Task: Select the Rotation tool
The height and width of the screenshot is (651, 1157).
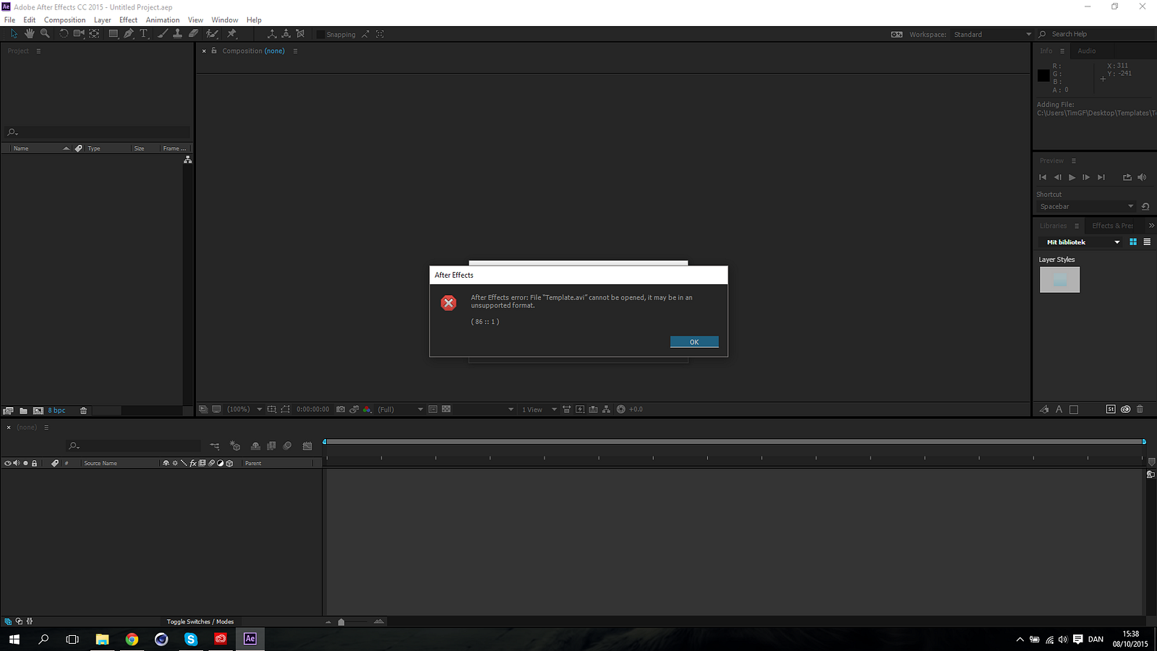Action: pyautogui.click(x=64, y=34)
